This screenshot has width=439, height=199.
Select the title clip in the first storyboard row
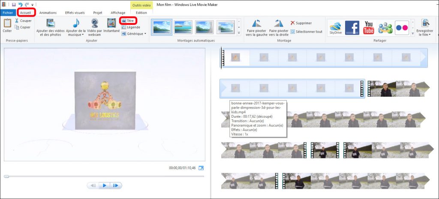(x=324, y=58)
